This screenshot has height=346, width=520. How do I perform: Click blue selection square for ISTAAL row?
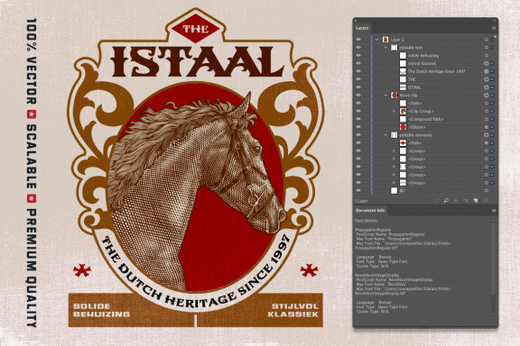pyautogui.click(x=492, y=87)
